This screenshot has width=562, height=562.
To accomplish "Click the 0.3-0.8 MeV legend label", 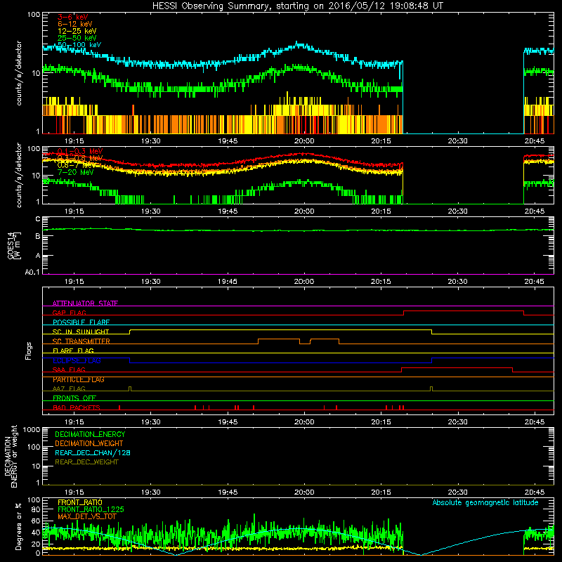I will 80,158.
